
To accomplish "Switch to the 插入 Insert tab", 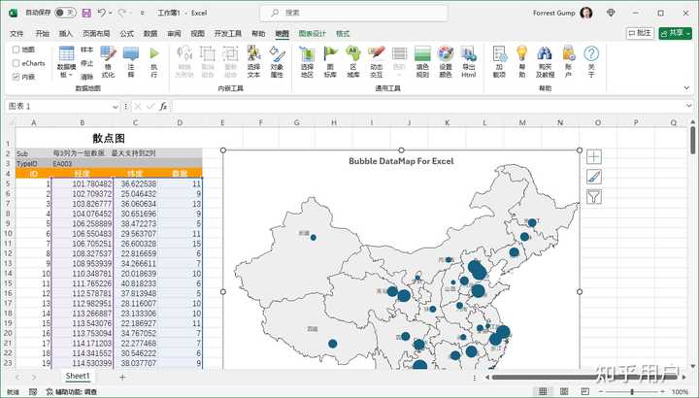I will 66,33.
